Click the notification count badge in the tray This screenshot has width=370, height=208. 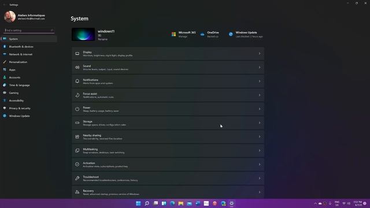click(365, 203)
